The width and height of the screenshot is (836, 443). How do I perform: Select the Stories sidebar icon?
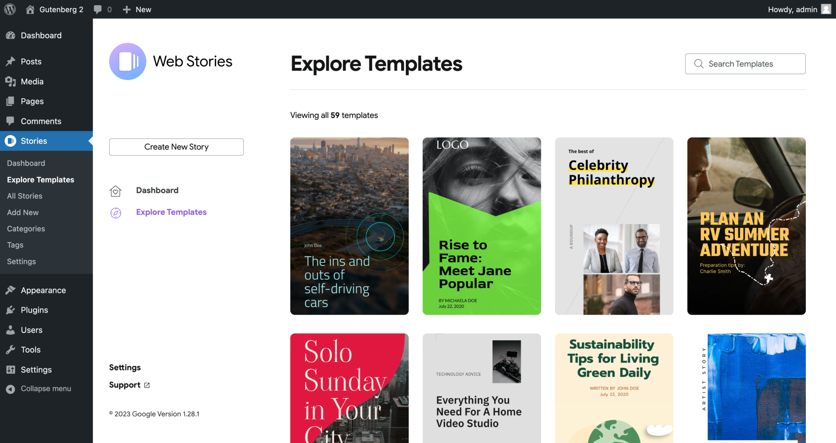click(10, 141)
